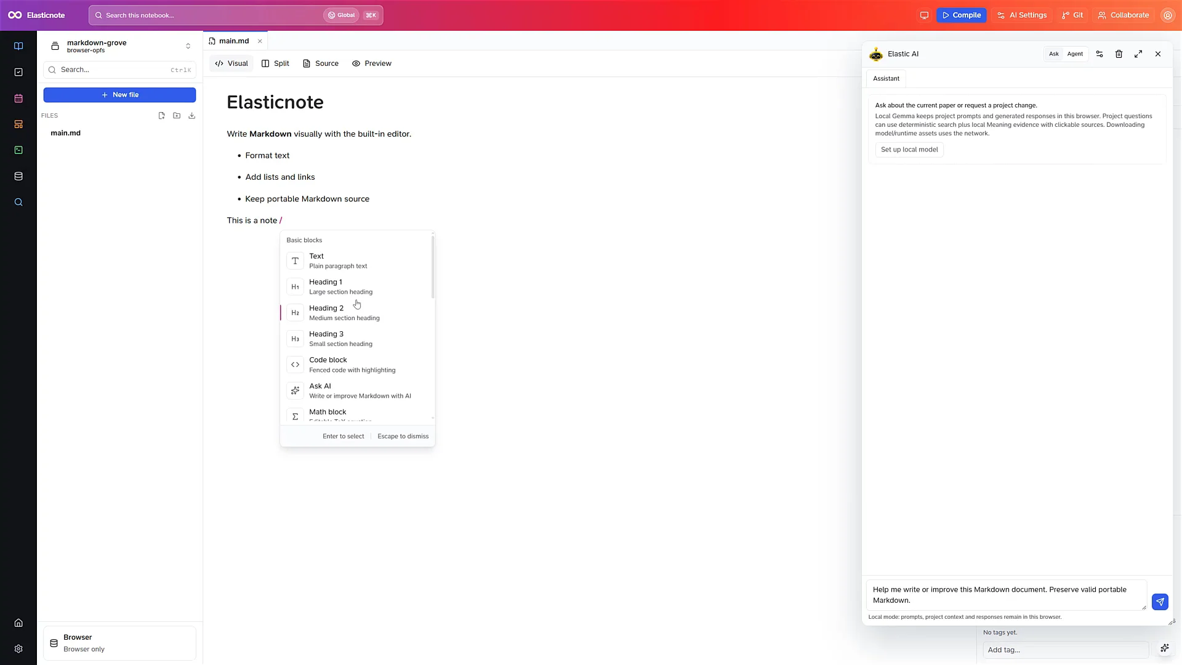
Task: Choose Heading 1 from slash menu
Action: click(357, 287)
